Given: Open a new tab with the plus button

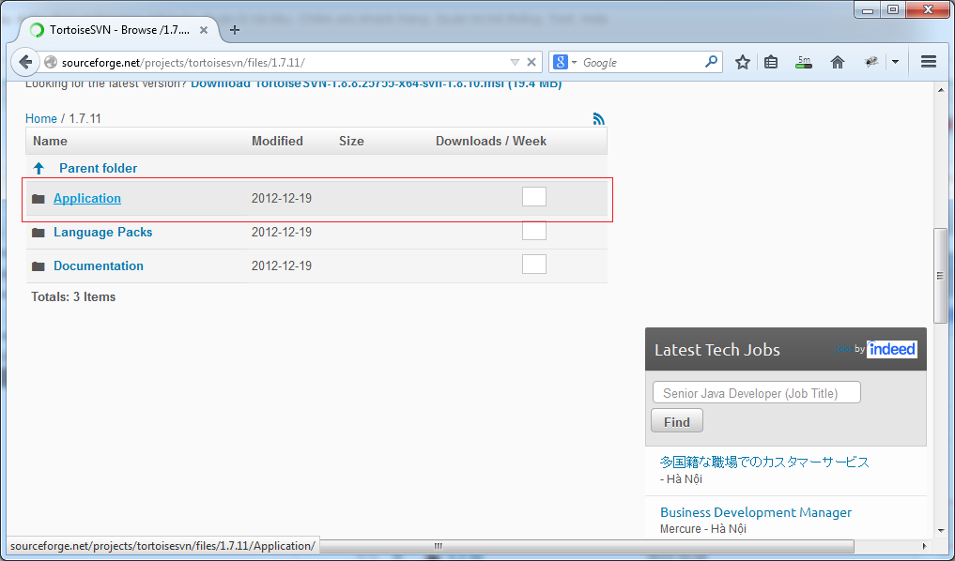Looking at the screenshot, I should tap(235, 30).
